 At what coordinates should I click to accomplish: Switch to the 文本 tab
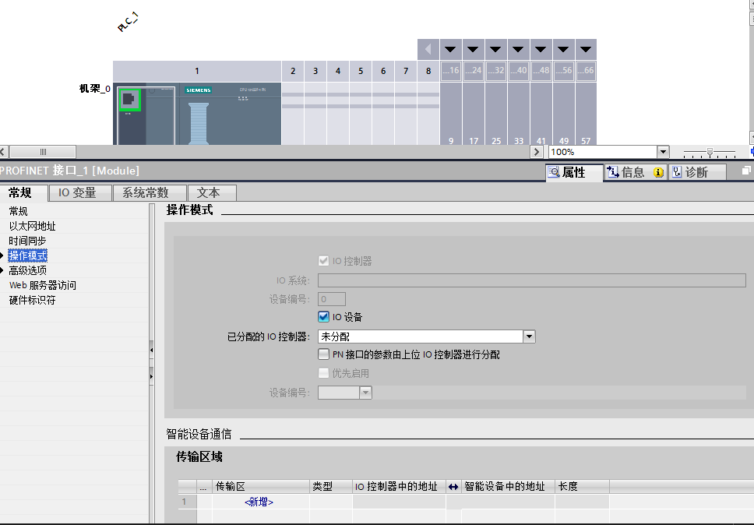(x=212, y=193)
